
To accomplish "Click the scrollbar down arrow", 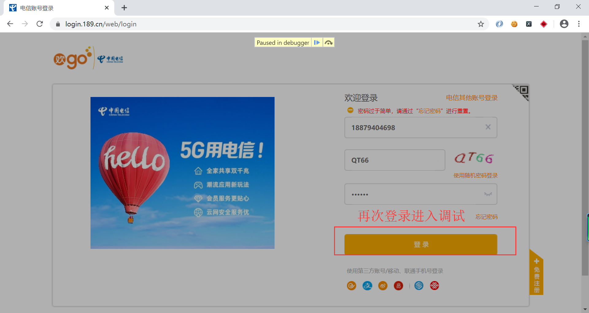I will click(585, 309).
